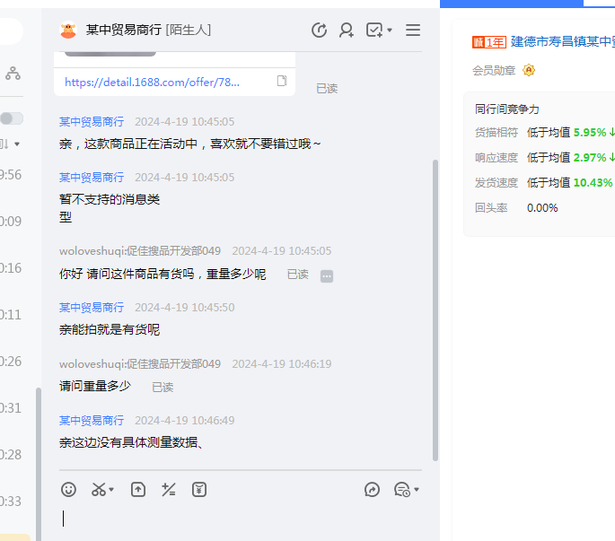The width and height of the screenshot is (615, 541).
Task: Expand the task checkbox dropdown in header
Action: coord(390,31)
